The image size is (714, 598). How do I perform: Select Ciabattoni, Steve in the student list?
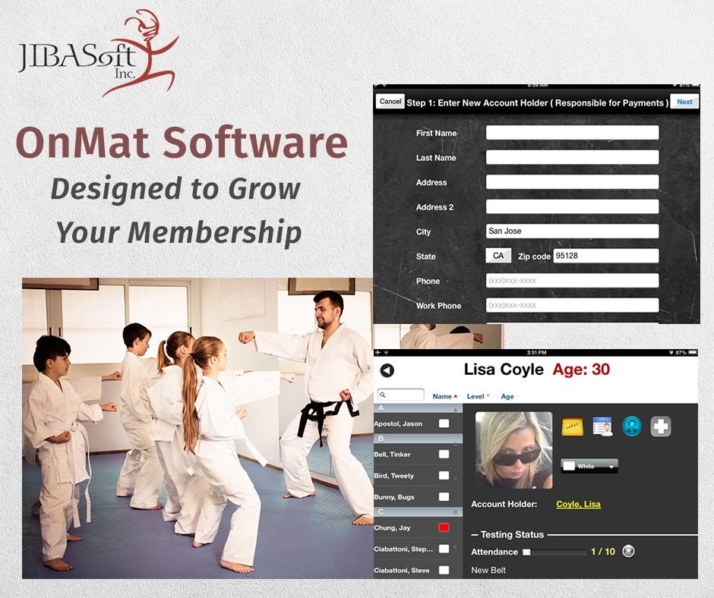pos(402,570)
